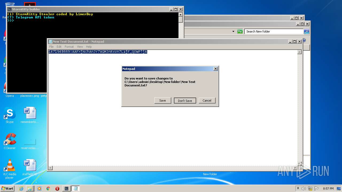Open the Notepad File menu
This screenshot has height=192, width=342.
[51, 47]
